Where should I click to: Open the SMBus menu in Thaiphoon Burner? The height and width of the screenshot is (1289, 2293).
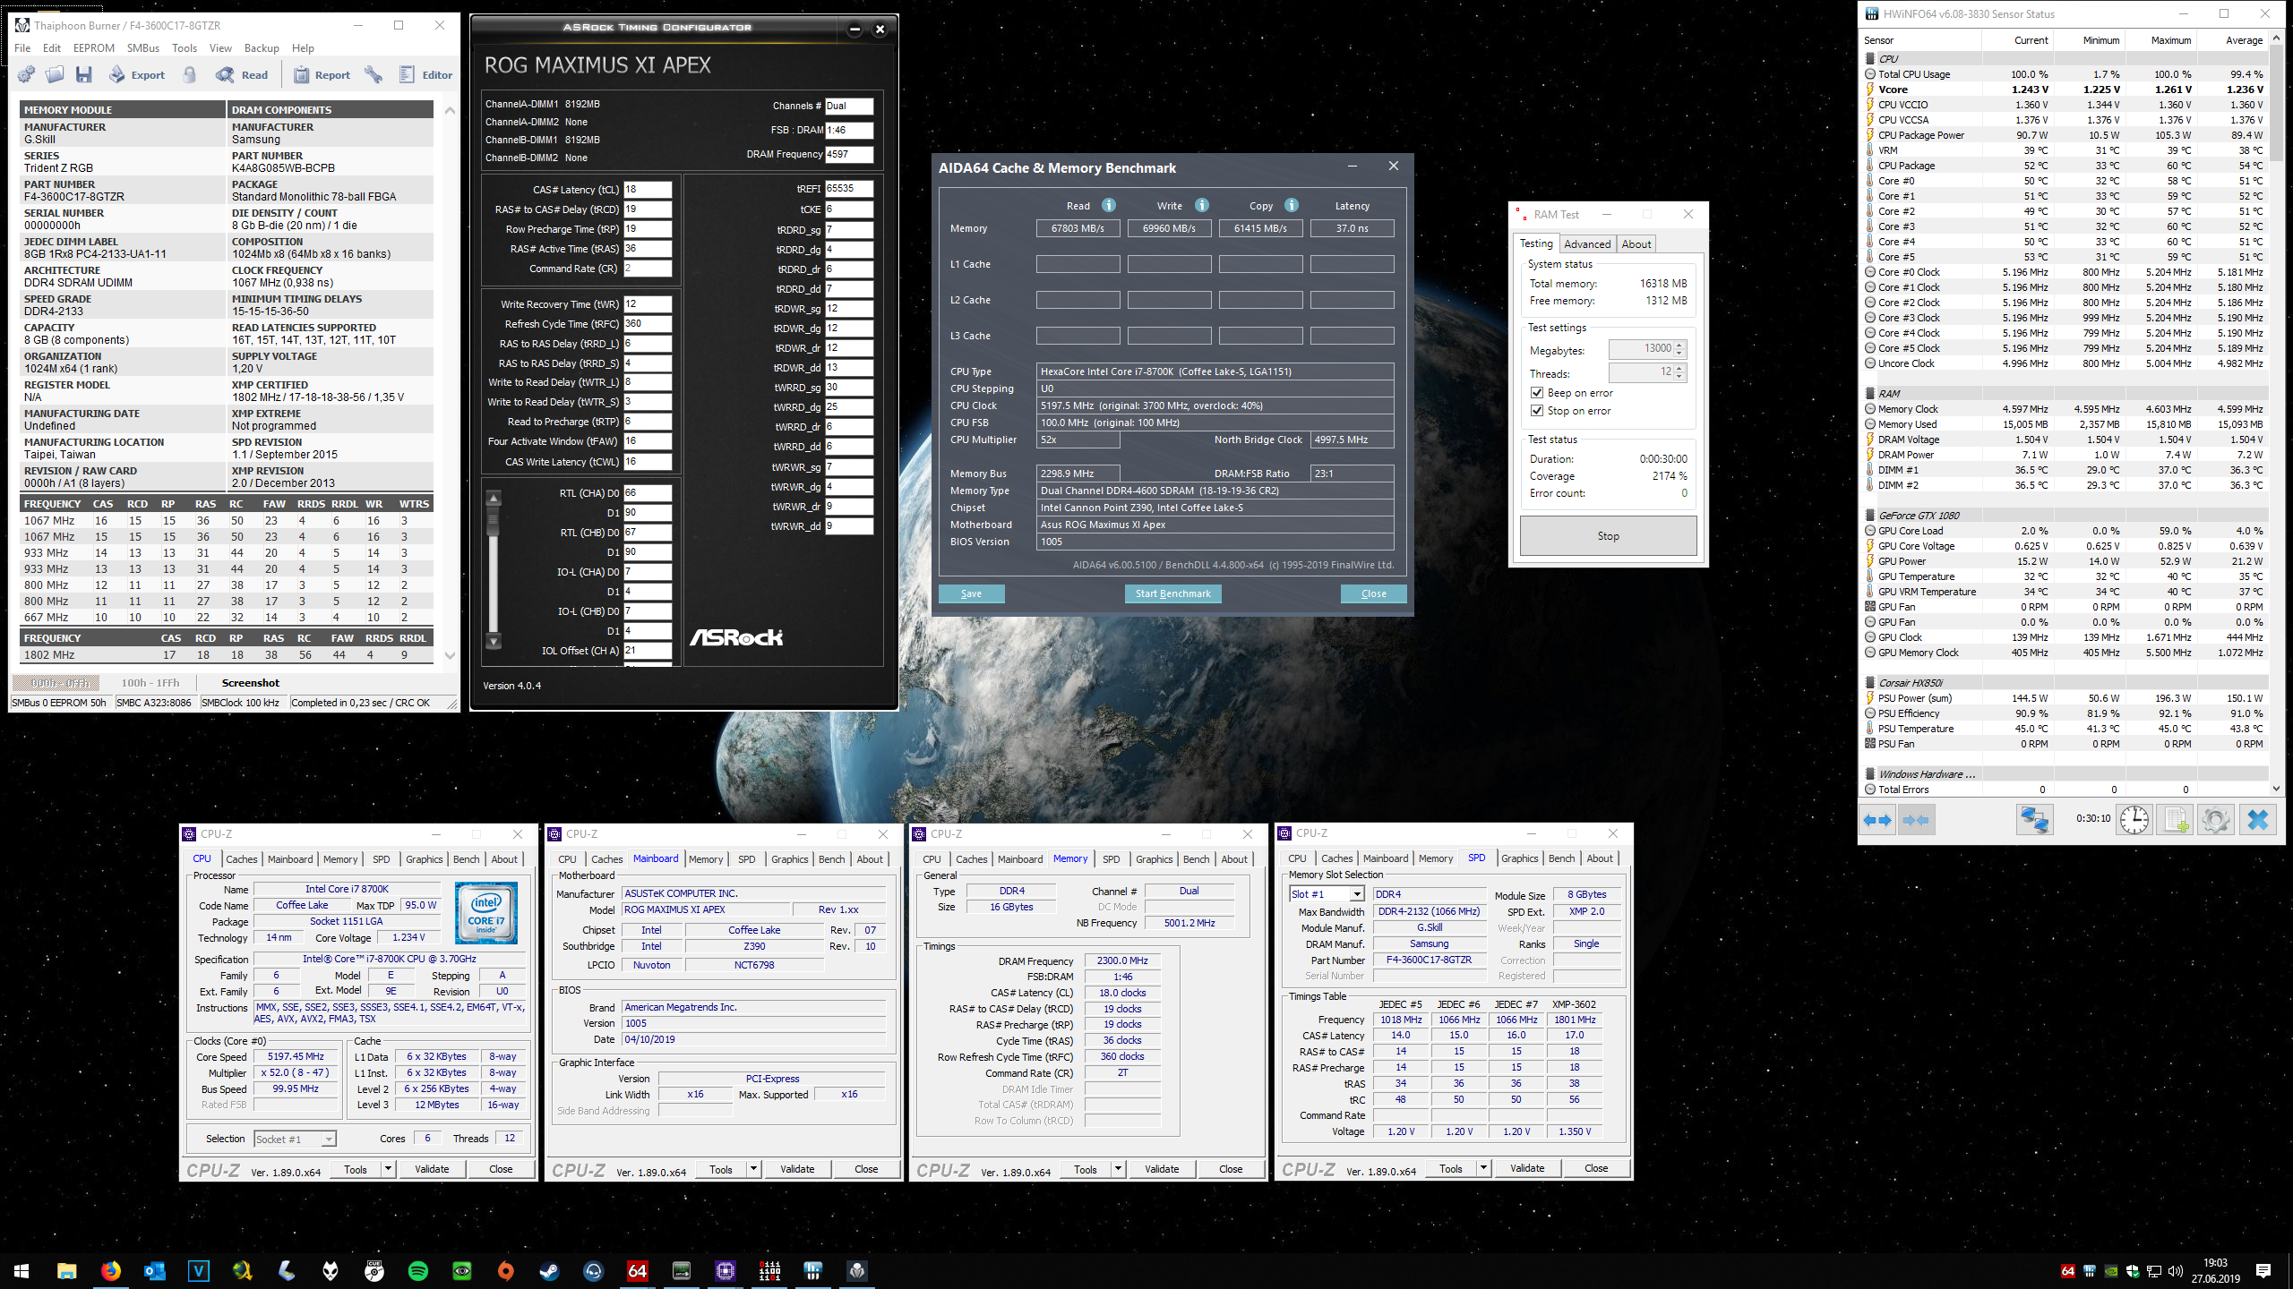pyautogui.click(x=143, y=48)
